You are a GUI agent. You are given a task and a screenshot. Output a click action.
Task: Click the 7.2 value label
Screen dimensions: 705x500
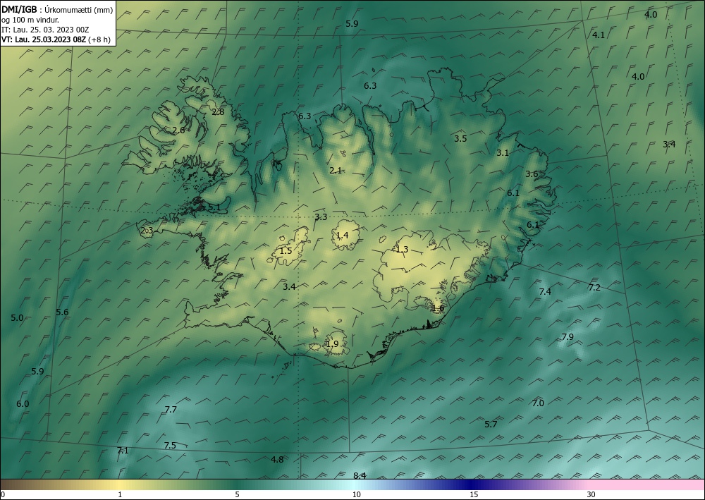point(594,287)
